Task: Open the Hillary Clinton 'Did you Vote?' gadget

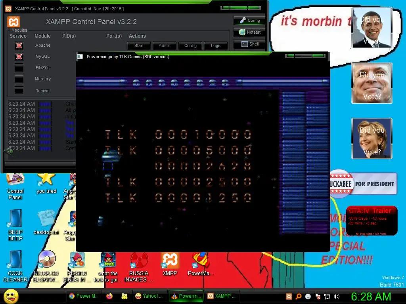Action: pyautogui.click(x=372, y=139)
